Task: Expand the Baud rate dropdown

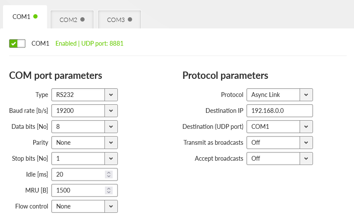Action: (x=111, y=111)
